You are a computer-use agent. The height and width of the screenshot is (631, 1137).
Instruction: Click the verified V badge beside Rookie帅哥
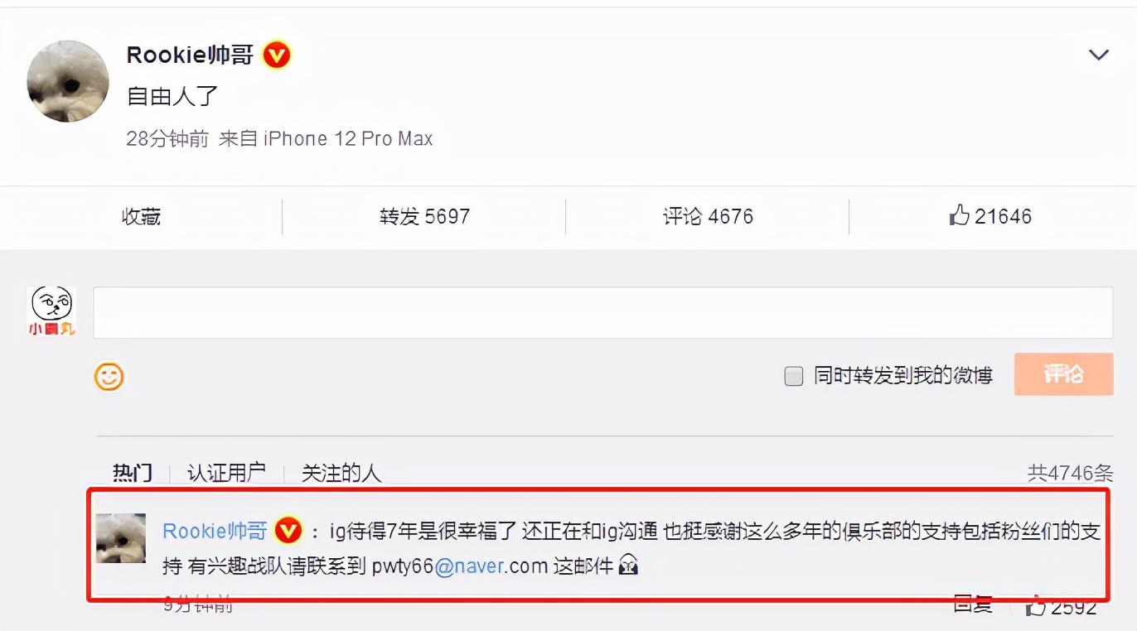coord(277,55)
